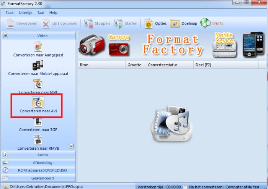
Task: Click the Bron column header
Action: pos(102,65)
